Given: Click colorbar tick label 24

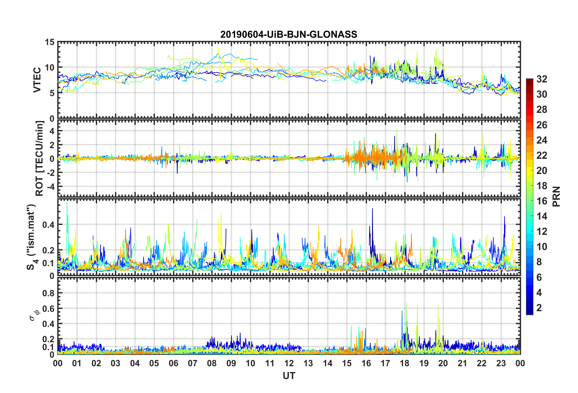Looking at the screenshot, I should pos(542,140).
